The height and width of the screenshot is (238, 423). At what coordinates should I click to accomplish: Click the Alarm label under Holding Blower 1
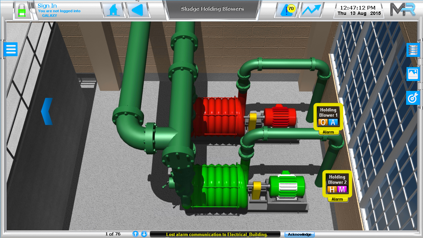coord(328,132)
